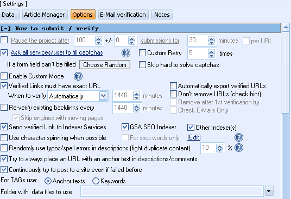Open help icon next to Edit link

[239, 137]
